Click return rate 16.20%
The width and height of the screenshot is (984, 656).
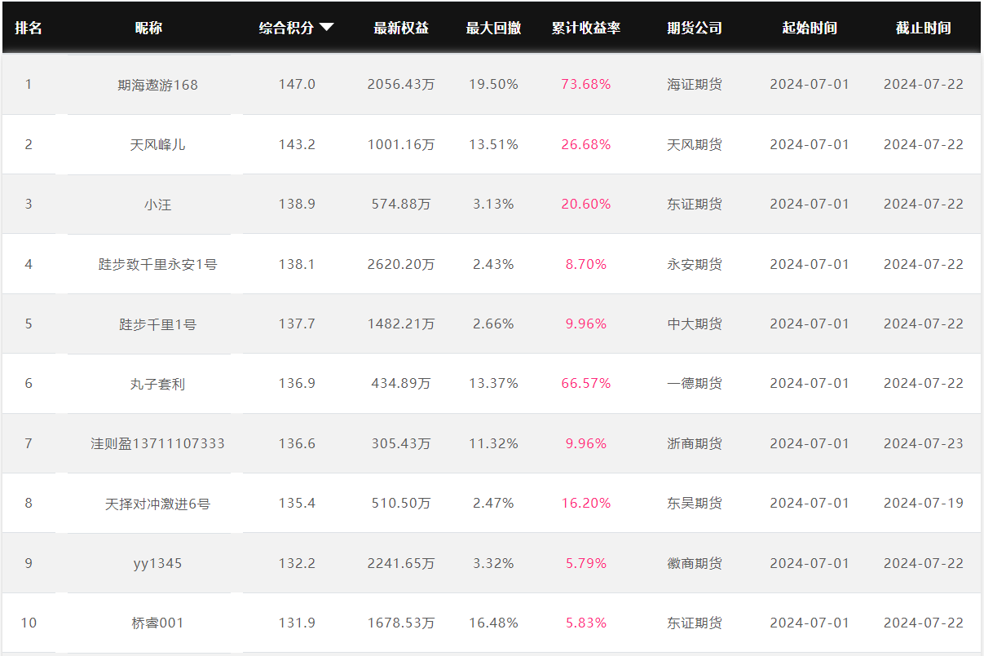(586, 503)
